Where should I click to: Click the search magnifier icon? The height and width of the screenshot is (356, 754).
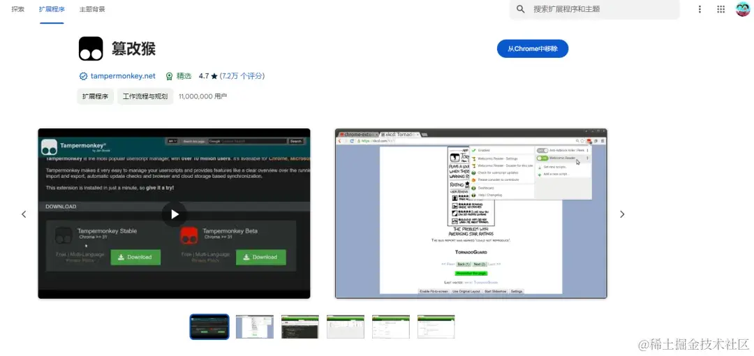pyautogui.click(x=520, y=9)
